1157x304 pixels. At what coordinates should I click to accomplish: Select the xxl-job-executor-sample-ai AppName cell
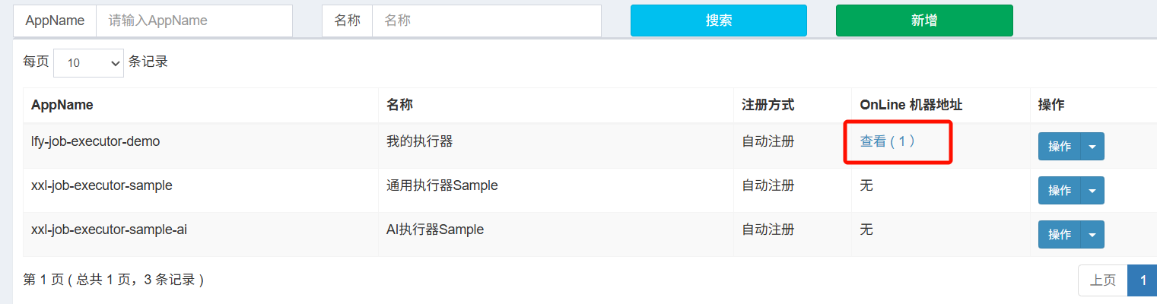[109, 230]
